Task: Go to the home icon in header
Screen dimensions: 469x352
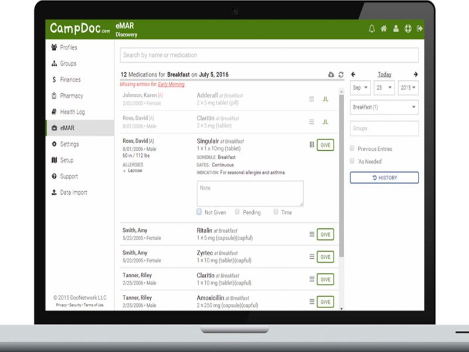Action: point(383,29)
